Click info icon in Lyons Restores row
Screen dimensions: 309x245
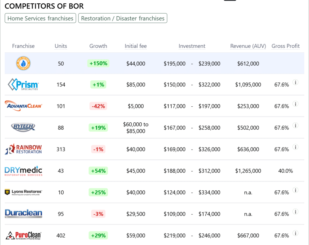(x=295, y=190)
